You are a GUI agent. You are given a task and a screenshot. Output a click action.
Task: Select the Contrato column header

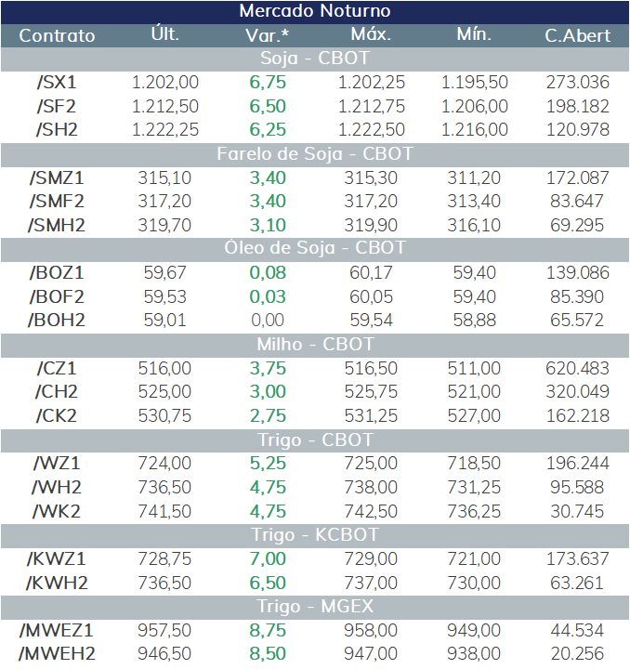(x=57, y=36)
